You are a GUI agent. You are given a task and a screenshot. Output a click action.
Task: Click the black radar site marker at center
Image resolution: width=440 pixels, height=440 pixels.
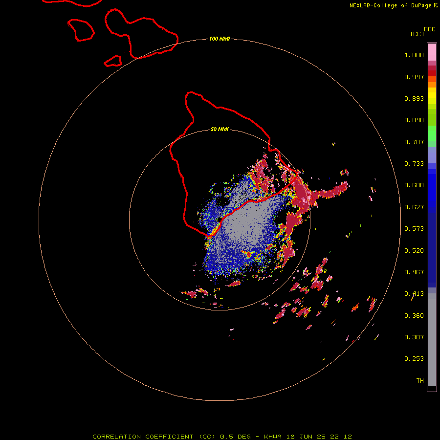220,220
